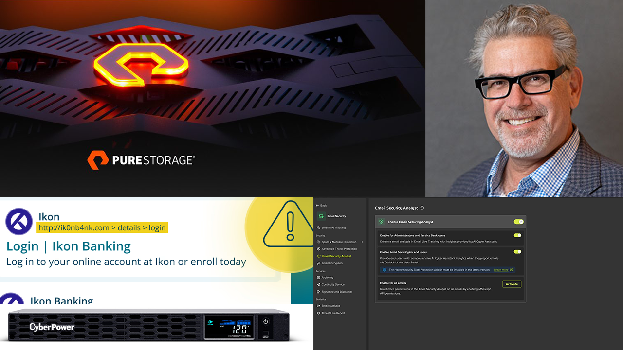Viewport: 623px width, 350px height.
Task: Open Signature and Disclaimer in the sidebar
Action: click(334, 292)
